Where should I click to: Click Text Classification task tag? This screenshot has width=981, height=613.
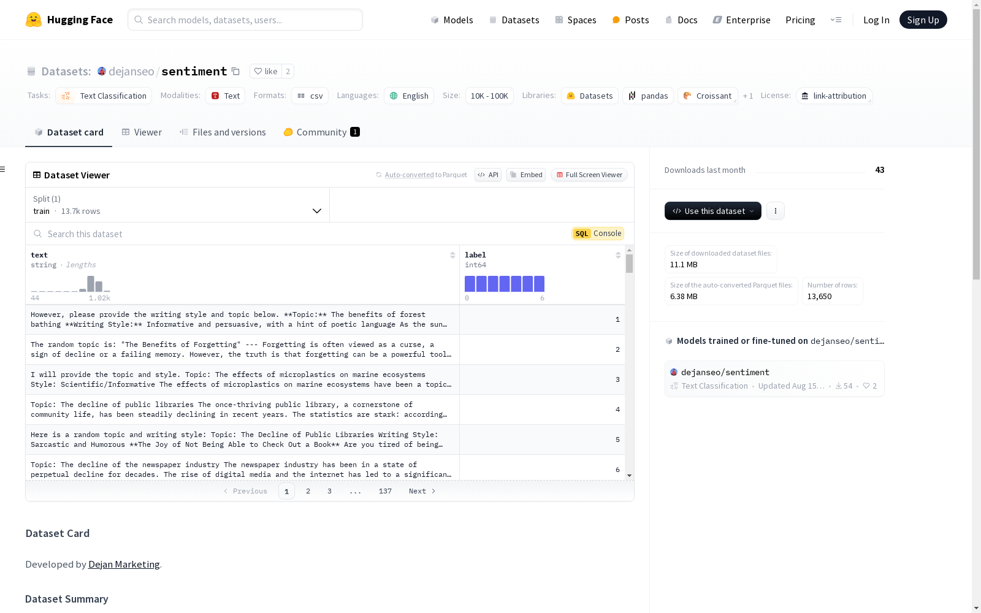click(104, 96)
